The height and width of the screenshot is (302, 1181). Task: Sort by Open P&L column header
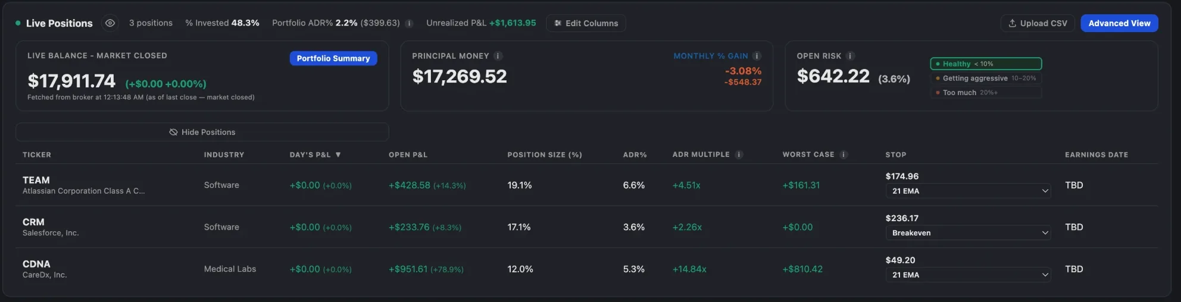408,155
